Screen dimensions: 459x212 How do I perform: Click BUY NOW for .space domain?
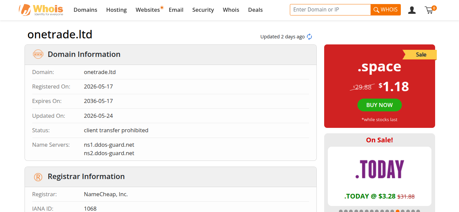pos(380,105)
